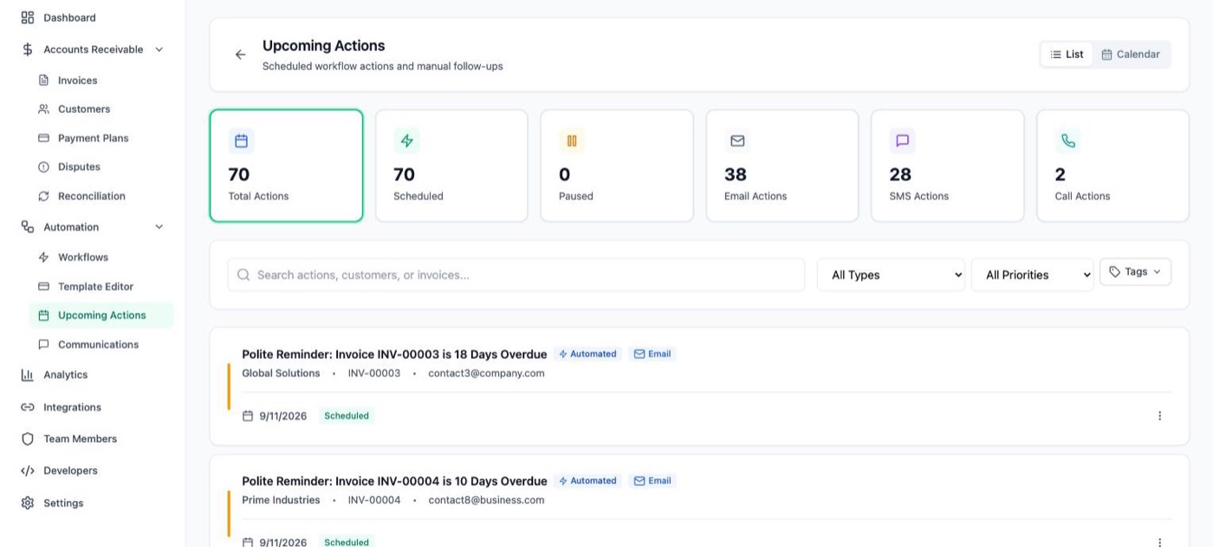
Task: Click the Analytics bar chart icon
Action: pyautogui.click(x=28, y=374)
